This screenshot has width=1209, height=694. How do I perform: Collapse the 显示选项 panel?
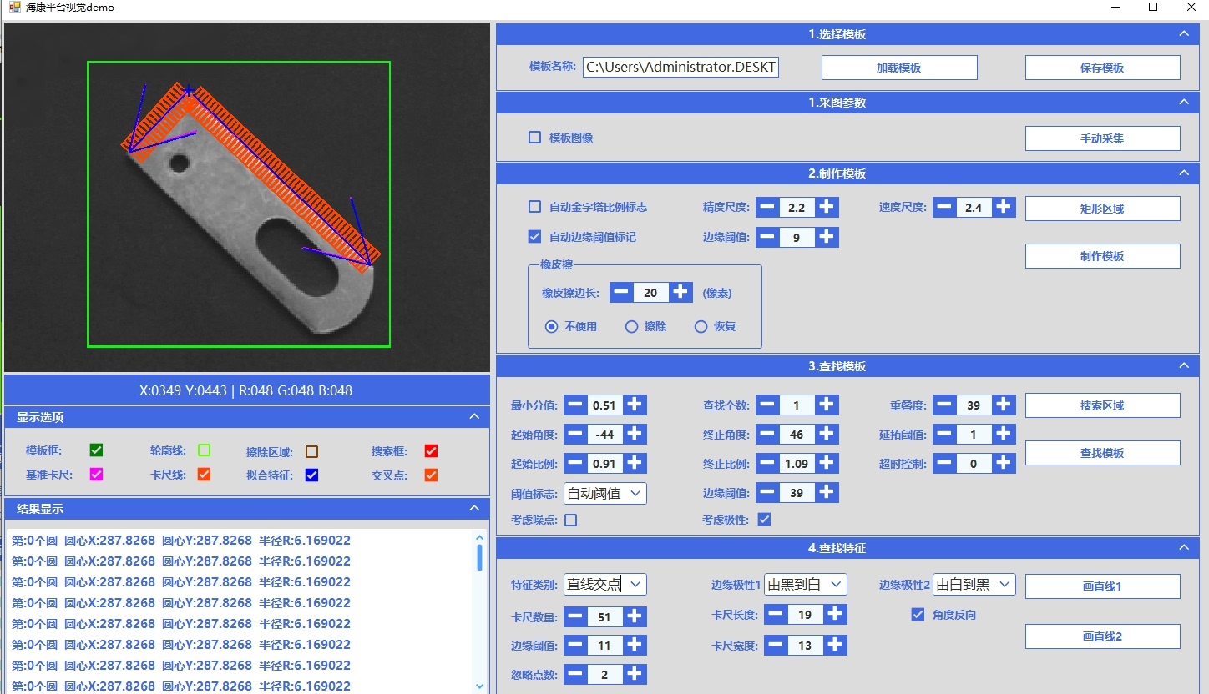click(x=473, y=416)
